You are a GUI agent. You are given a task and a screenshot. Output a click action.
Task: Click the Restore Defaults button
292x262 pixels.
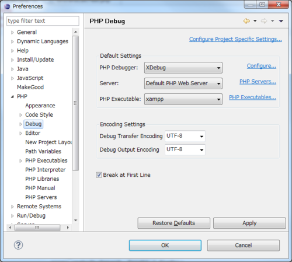point(174,223)
